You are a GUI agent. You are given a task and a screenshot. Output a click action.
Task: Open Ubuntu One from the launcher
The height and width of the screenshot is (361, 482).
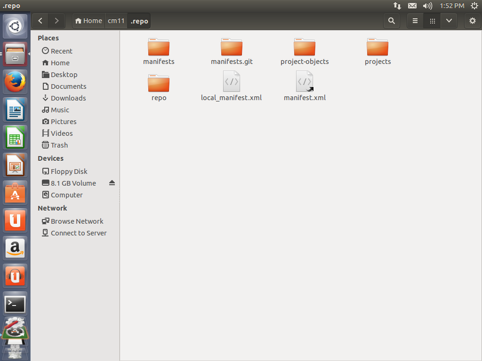click(x=15, y=220)
